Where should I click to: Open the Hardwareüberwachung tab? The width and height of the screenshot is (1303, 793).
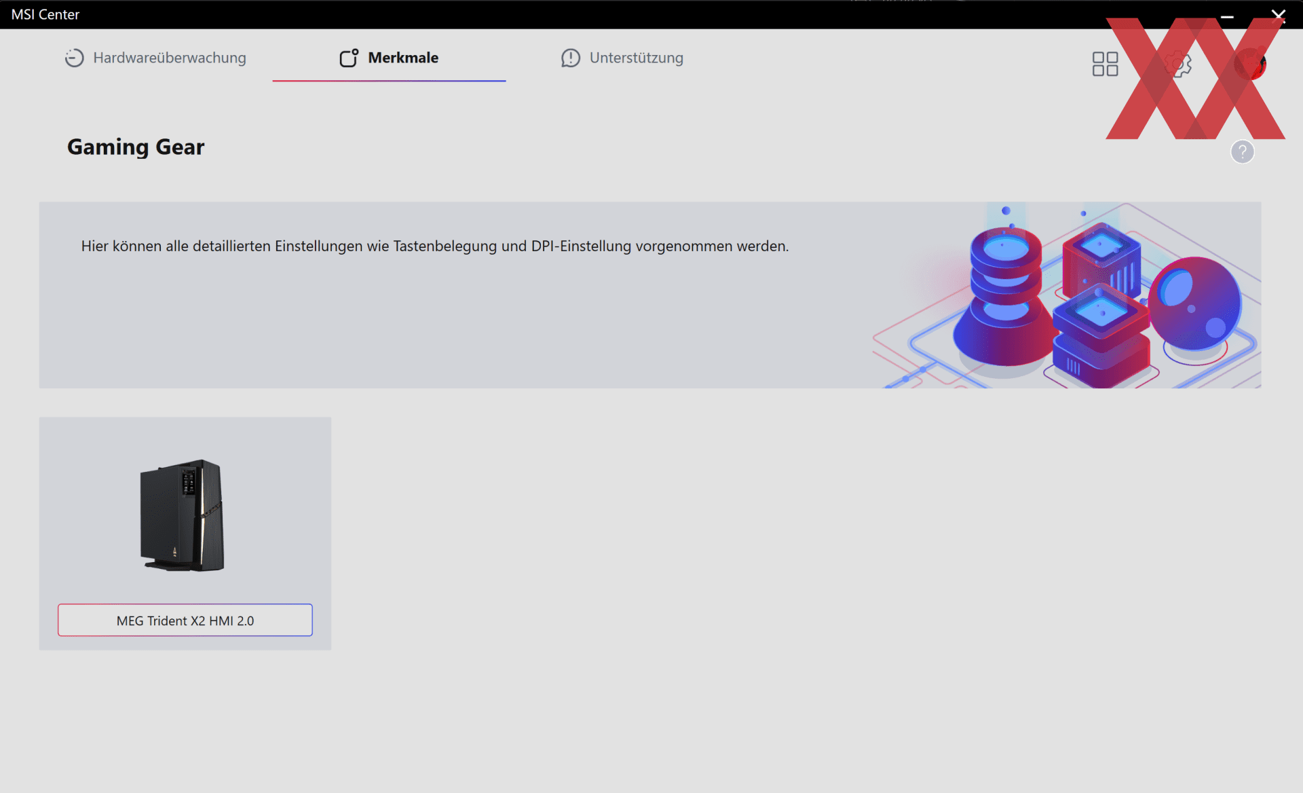(x=155, y=58)
